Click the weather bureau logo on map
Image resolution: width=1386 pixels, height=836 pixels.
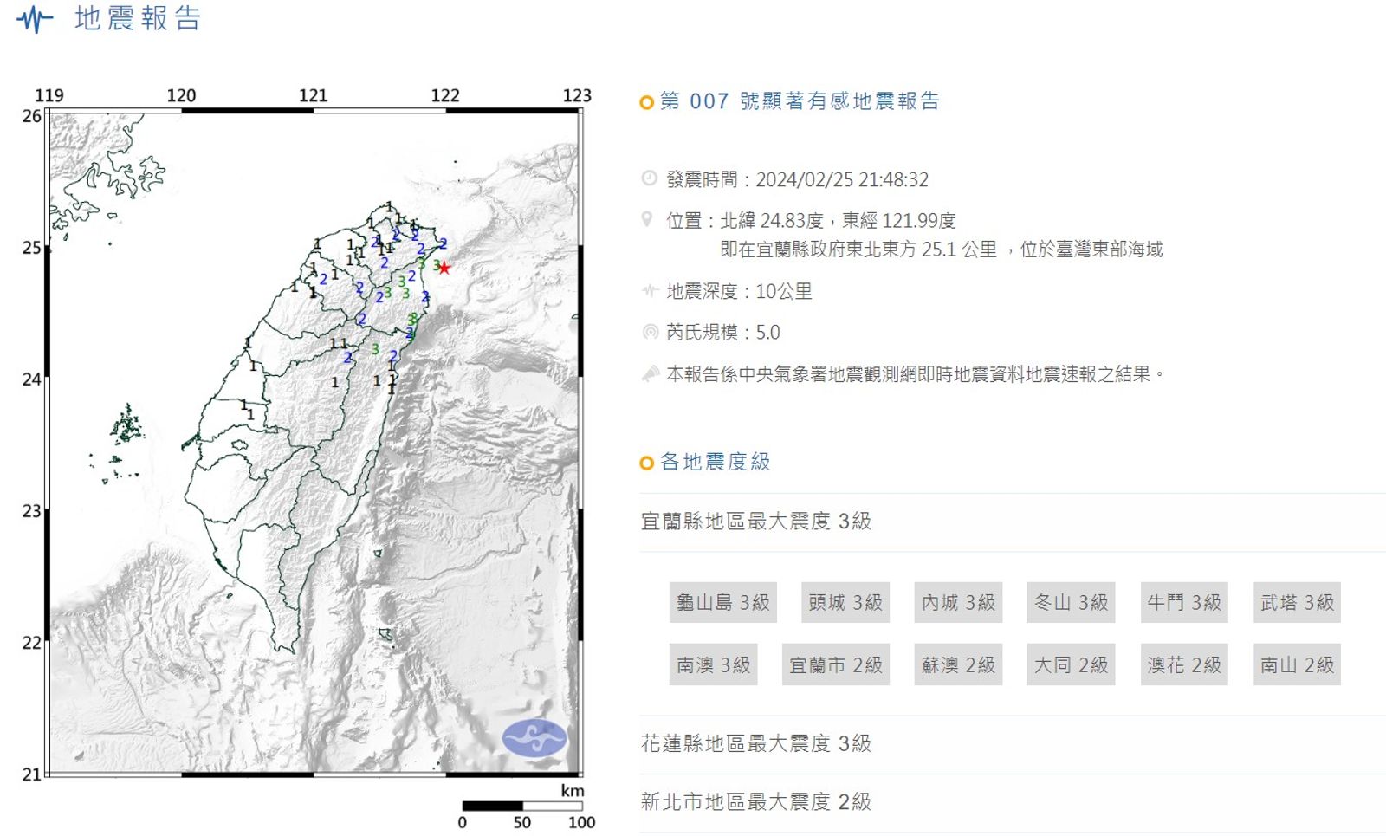click(534, 738)
